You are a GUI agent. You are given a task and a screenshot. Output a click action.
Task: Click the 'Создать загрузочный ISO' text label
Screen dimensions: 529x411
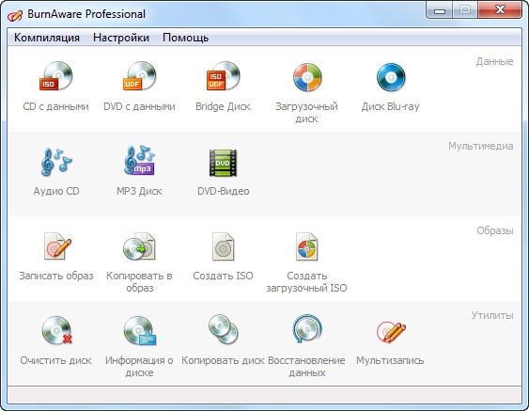point(306,281)
